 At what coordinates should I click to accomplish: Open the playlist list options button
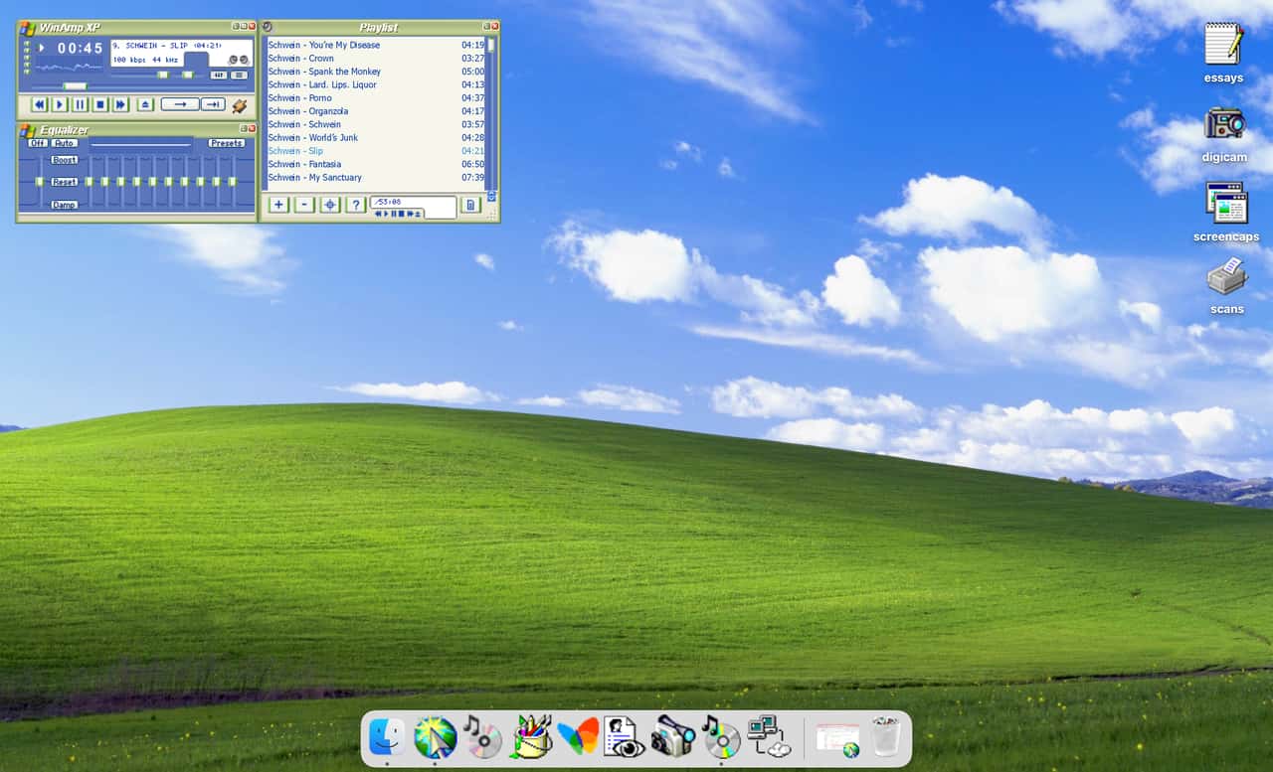471,205
